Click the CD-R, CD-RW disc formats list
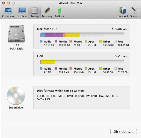The width and height of the screenshot is (141, 138). 78,98
